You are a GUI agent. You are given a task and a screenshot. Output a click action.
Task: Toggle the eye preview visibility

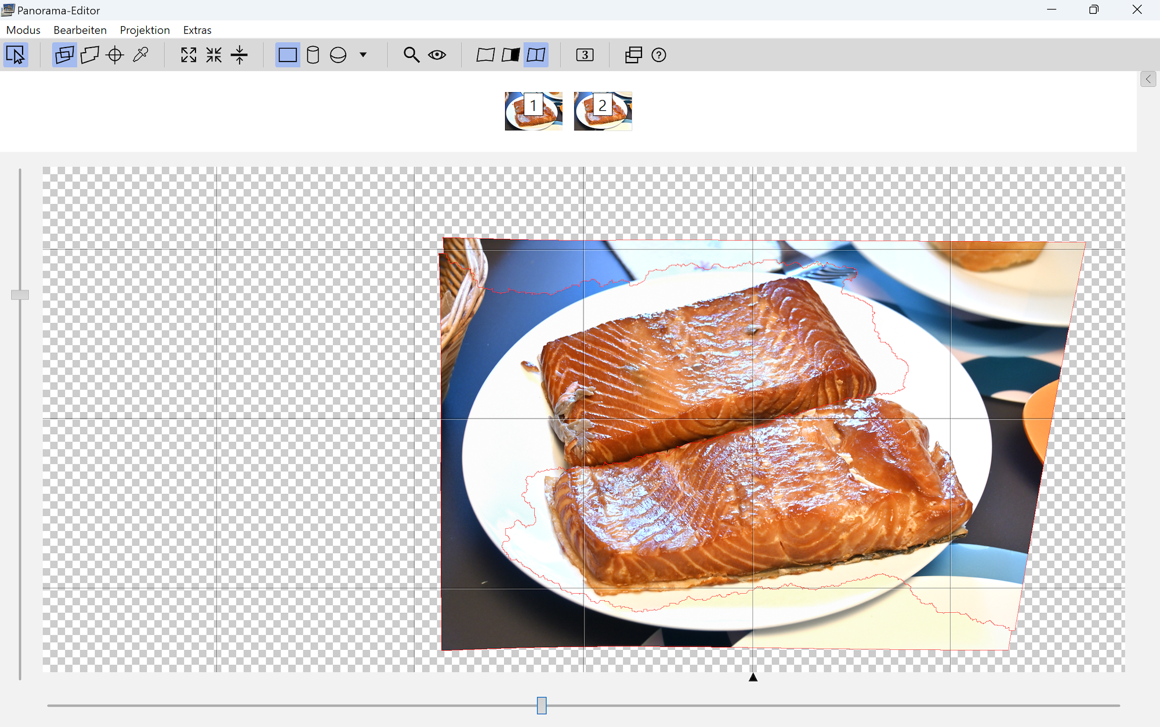coord(437,55)
